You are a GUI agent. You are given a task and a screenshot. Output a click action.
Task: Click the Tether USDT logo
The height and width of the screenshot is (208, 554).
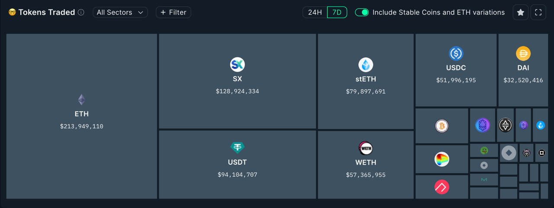point(237,148)
